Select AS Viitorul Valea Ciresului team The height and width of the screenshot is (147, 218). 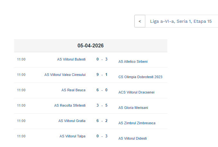(65, 75)
